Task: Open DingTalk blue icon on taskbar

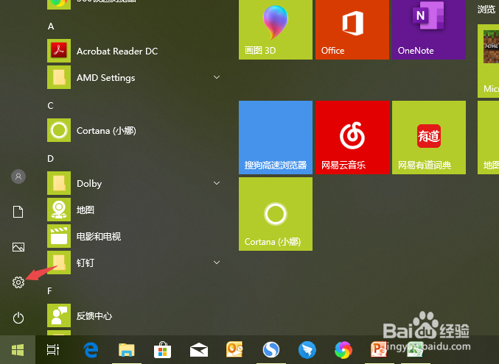Action: pyautogui.click(x=307, y=350)
